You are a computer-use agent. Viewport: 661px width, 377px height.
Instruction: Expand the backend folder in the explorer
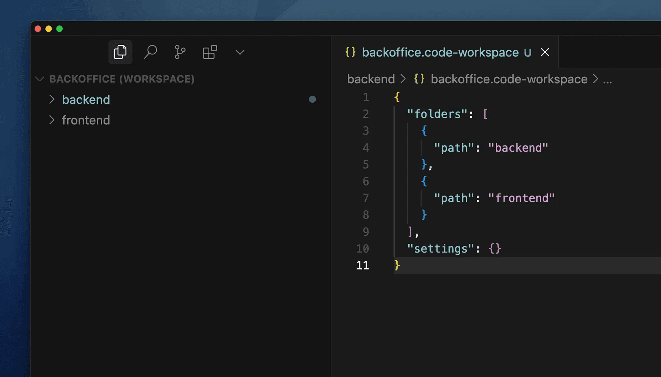(x=52, y=100)
